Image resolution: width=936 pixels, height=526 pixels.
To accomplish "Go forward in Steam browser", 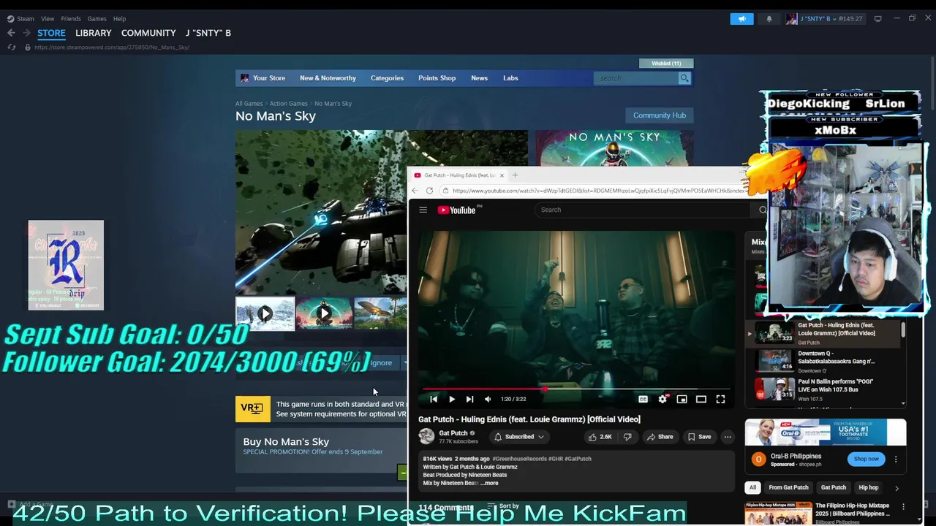I will 26,33.
